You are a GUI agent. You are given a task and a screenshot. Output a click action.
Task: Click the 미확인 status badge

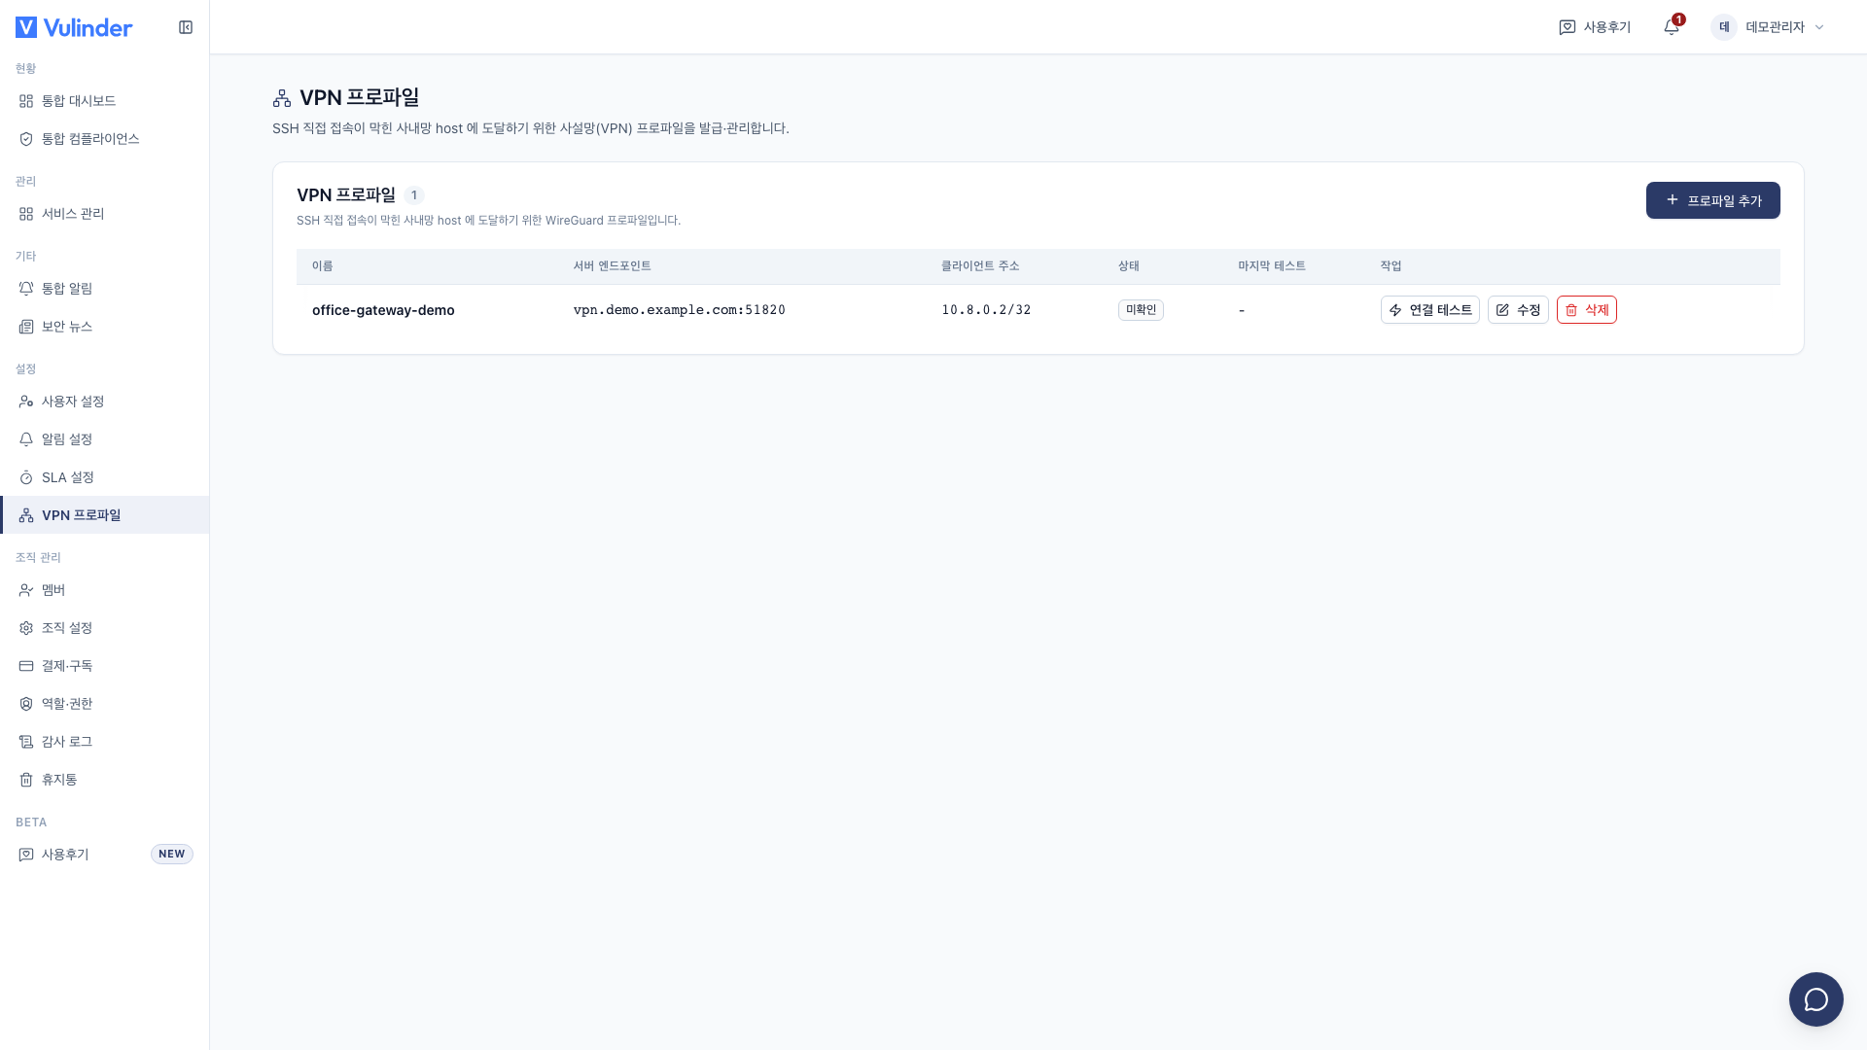point(1141,310)
